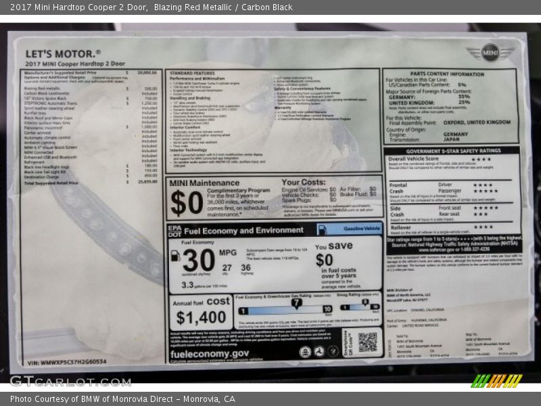Click the DOT triskelion seal near fueleconomy.gov
This screenshot has height=406, width=541.
319,351
